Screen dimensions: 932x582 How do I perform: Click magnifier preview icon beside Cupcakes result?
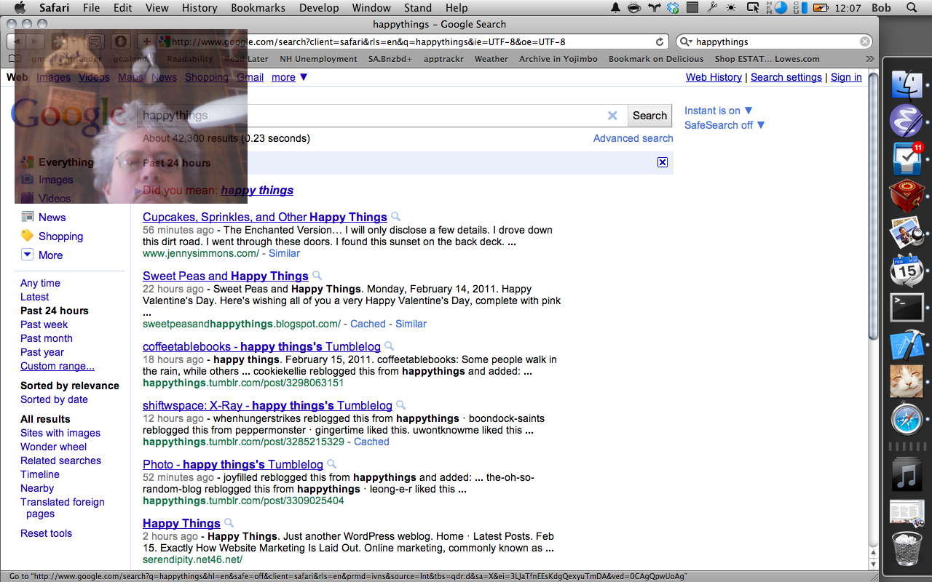click(x=396, y=217)
